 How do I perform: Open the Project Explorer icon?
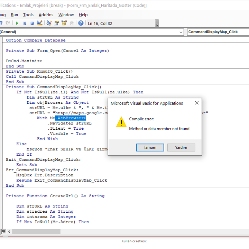(49, 23)
